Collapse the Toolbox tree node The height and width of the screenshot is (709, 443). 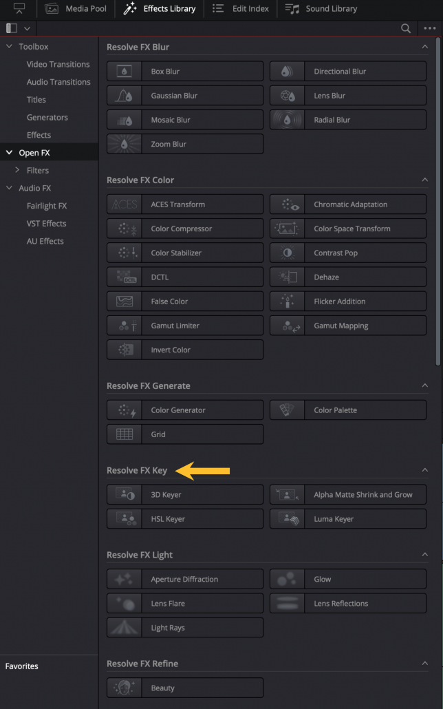point(9,47)
